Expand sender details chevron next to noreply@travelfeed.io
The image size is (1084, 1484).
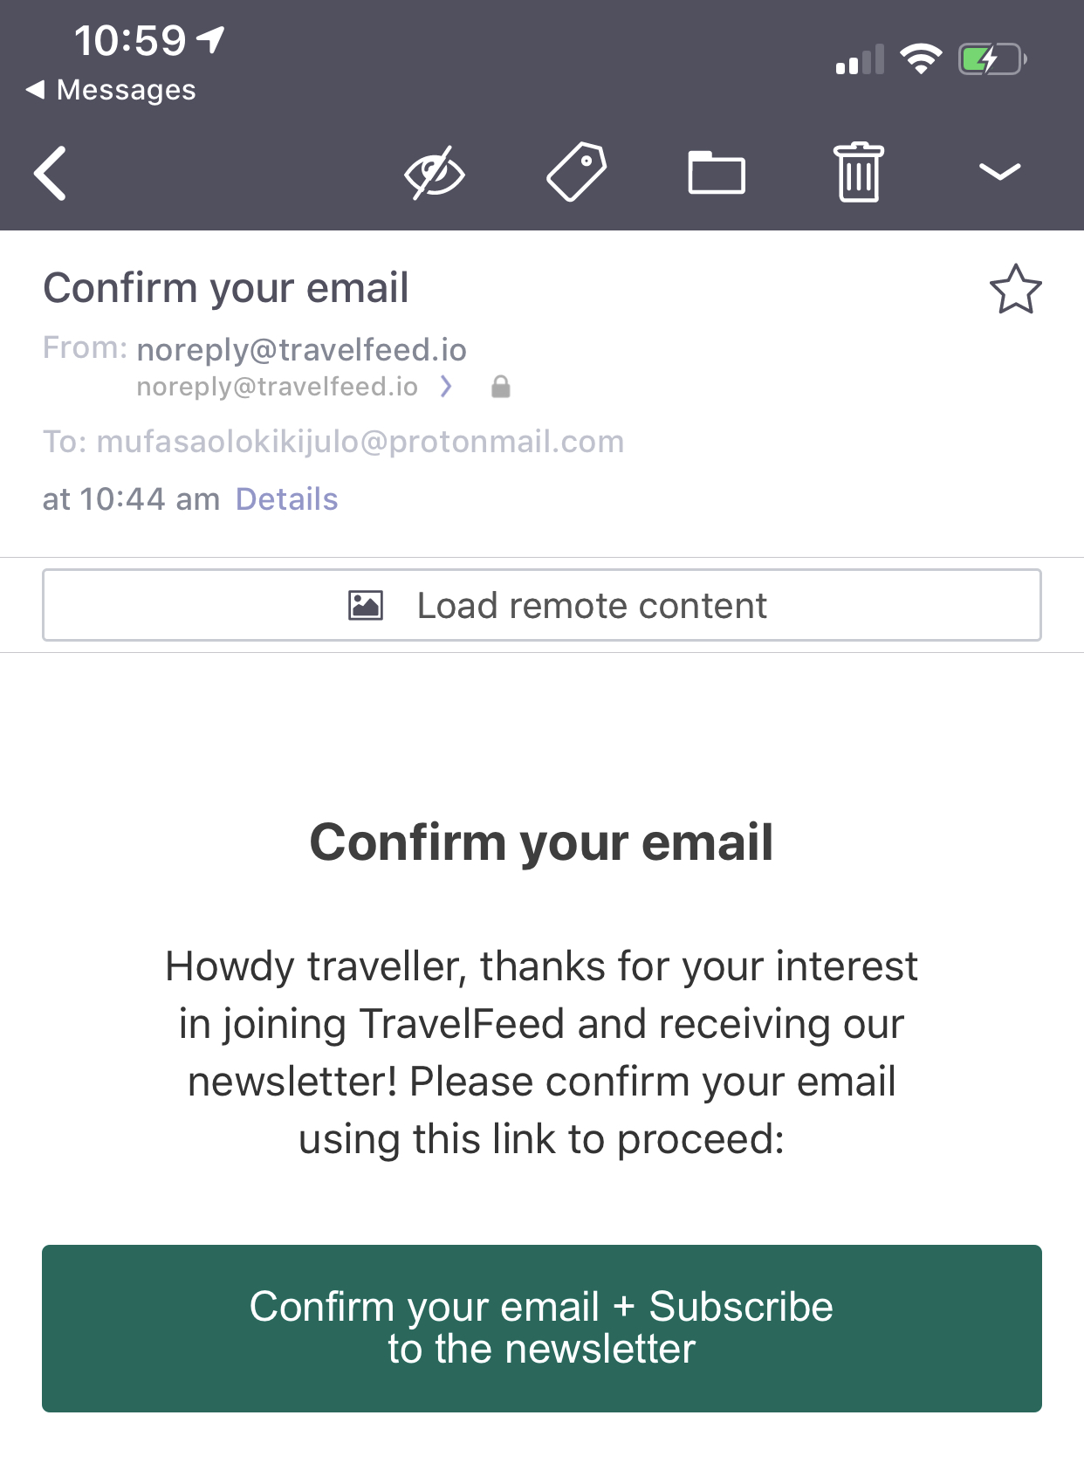(446, 386)
